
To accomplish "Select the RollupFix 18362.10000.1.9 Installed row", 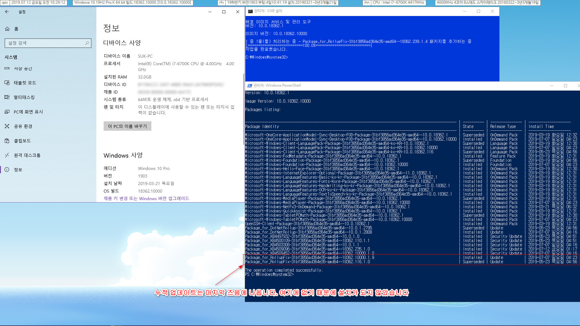I will pos(411,257).
